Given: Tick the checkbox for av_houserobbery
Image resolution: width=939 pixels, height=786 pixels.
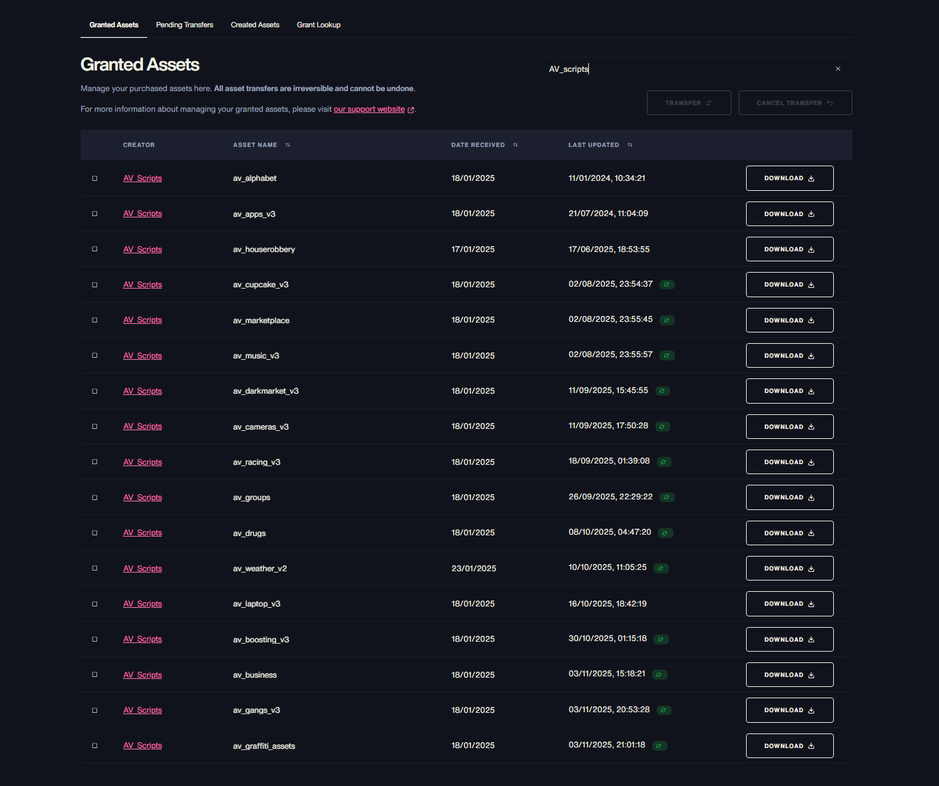Looking at the screenshot, I should [94, 249].
